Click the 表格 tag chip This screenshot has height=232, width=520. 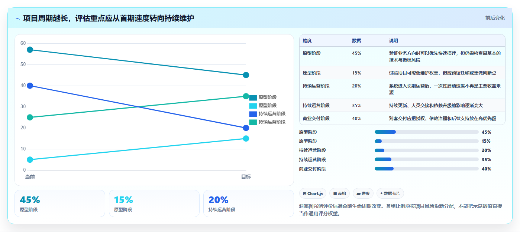tap(339, 193)
